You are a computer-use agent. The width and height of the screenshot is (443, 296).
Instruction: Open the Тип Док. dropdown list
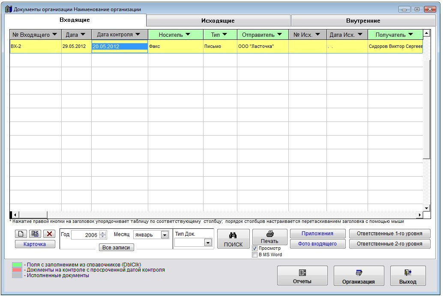[x=208, y=243]
